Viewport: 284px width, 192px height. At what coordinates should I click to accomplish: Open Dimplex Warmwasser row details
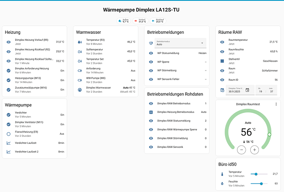tap(106, 90)
